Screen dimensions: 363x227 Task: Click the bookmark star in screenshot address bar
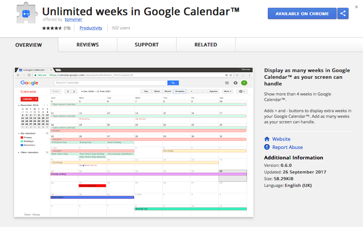231,75
